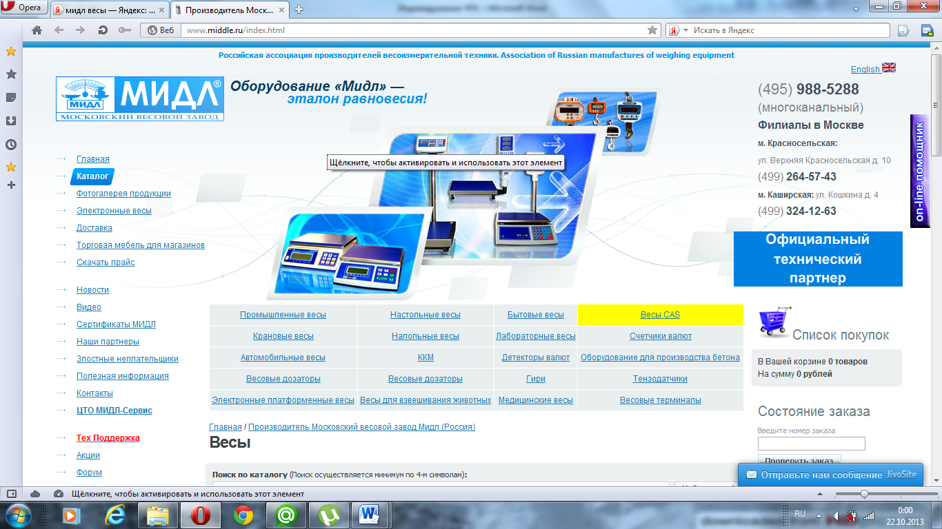Open sidebar history clock icon

coord(11,145)
